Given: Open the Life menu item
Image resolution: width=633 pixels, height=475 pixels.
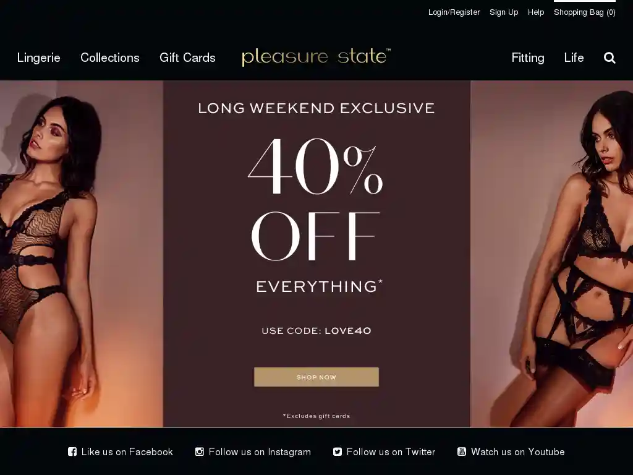Looking at the screenshot, I should click(574, 58).
